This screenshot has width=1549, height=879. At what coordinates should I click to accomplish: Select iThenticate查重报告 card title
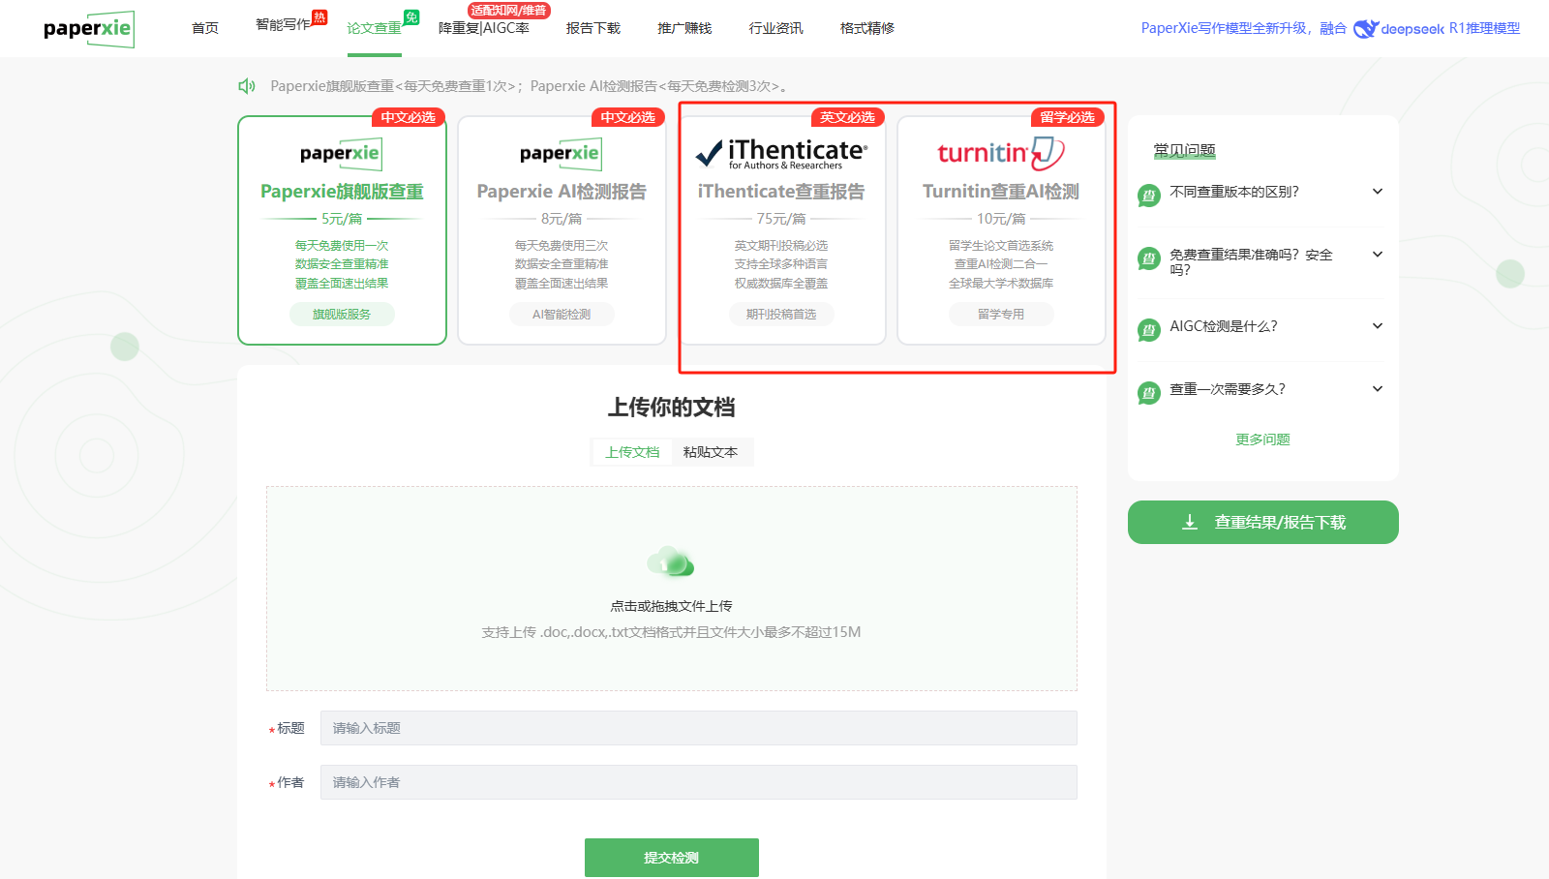(x=781, y=192)
